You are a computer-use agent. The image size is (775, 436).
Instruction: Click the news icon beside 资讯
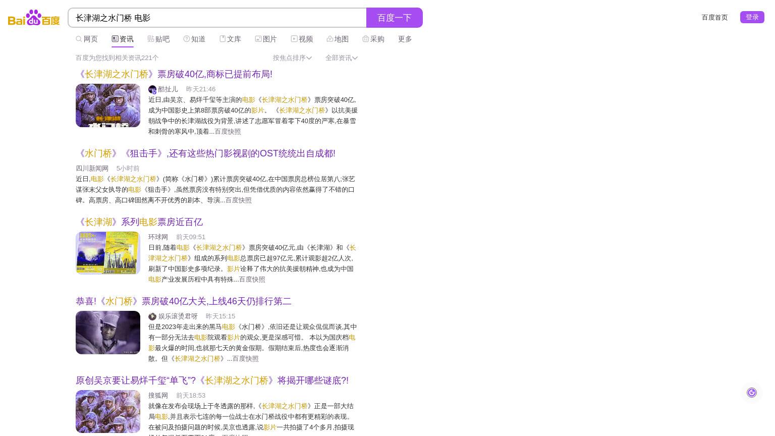115,39
